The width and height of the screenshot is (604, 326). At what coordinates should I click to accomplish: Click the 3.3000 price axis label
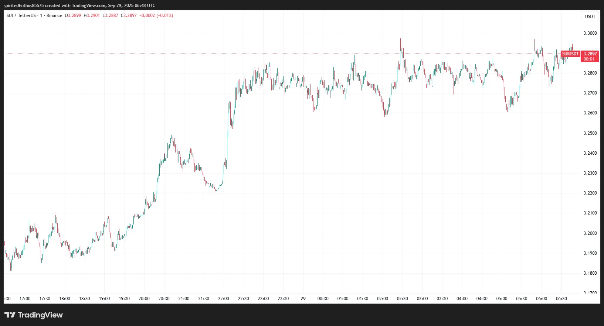[590, 33]
